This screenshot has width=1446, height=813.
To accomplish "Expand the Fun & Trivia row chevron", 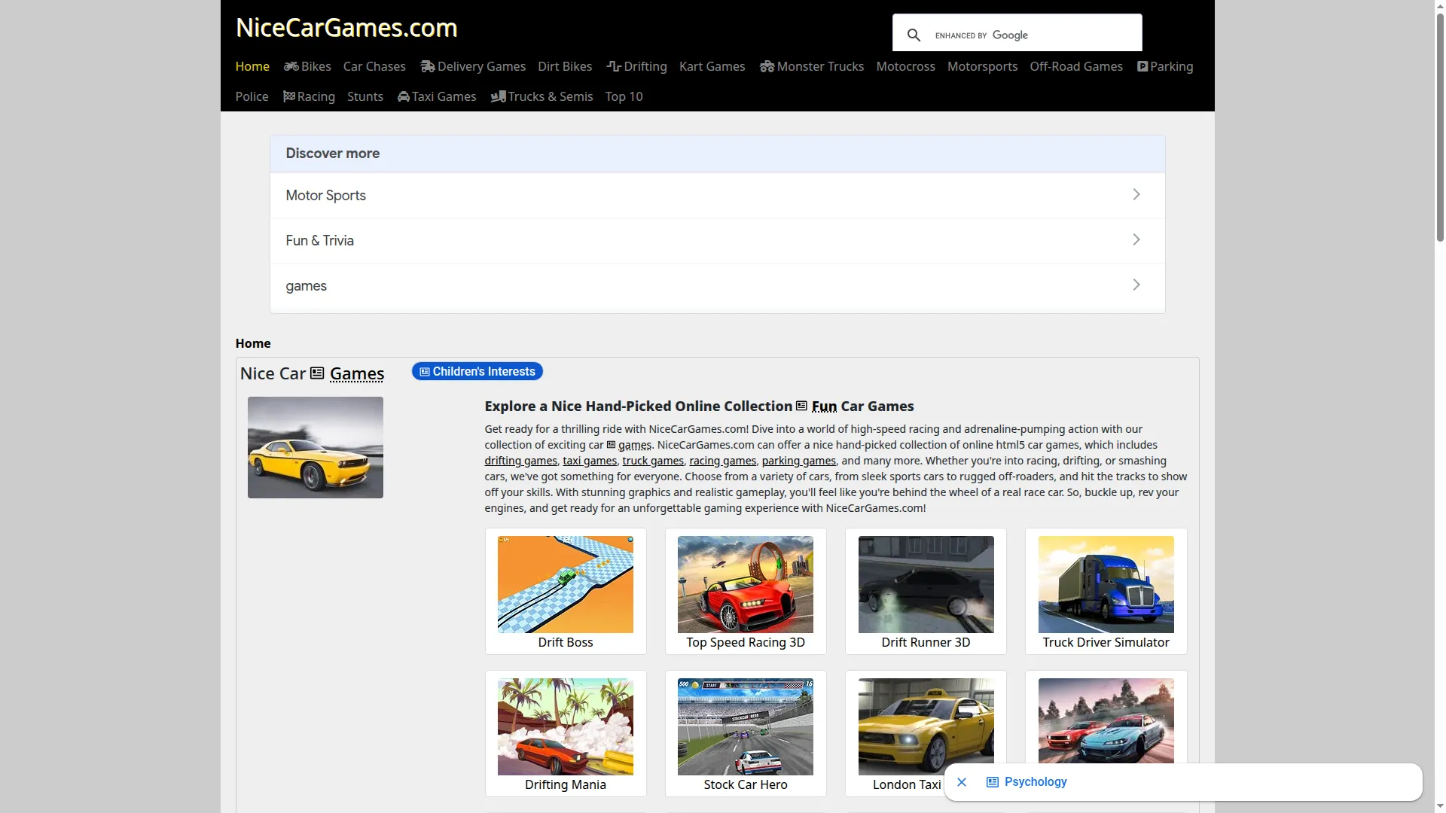I will 1136,239.
